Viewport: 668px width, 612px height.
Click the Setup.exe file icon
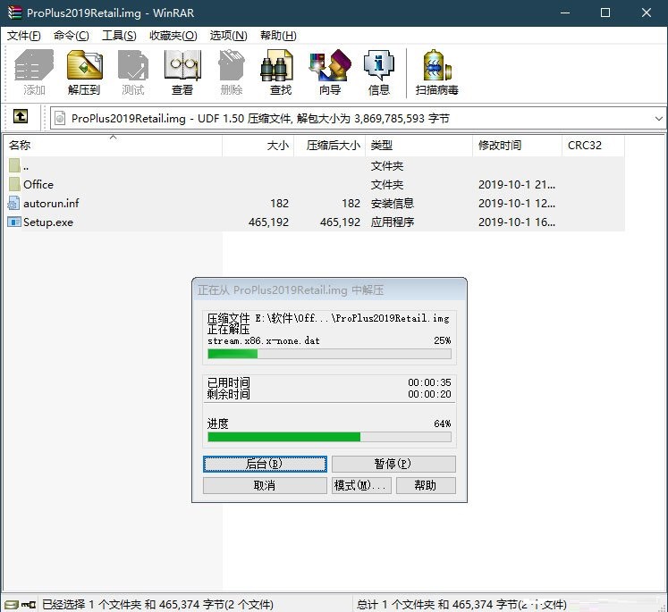(x=14, y=222)
